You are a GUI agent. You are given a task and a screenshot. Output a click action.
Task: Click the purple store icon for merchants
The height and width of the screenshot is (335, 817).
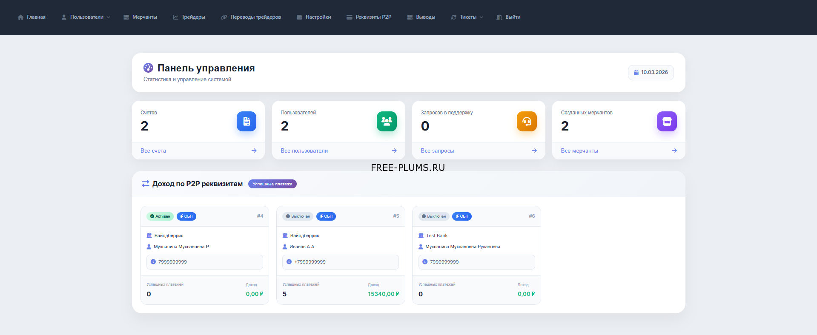(x=667, y=122)
